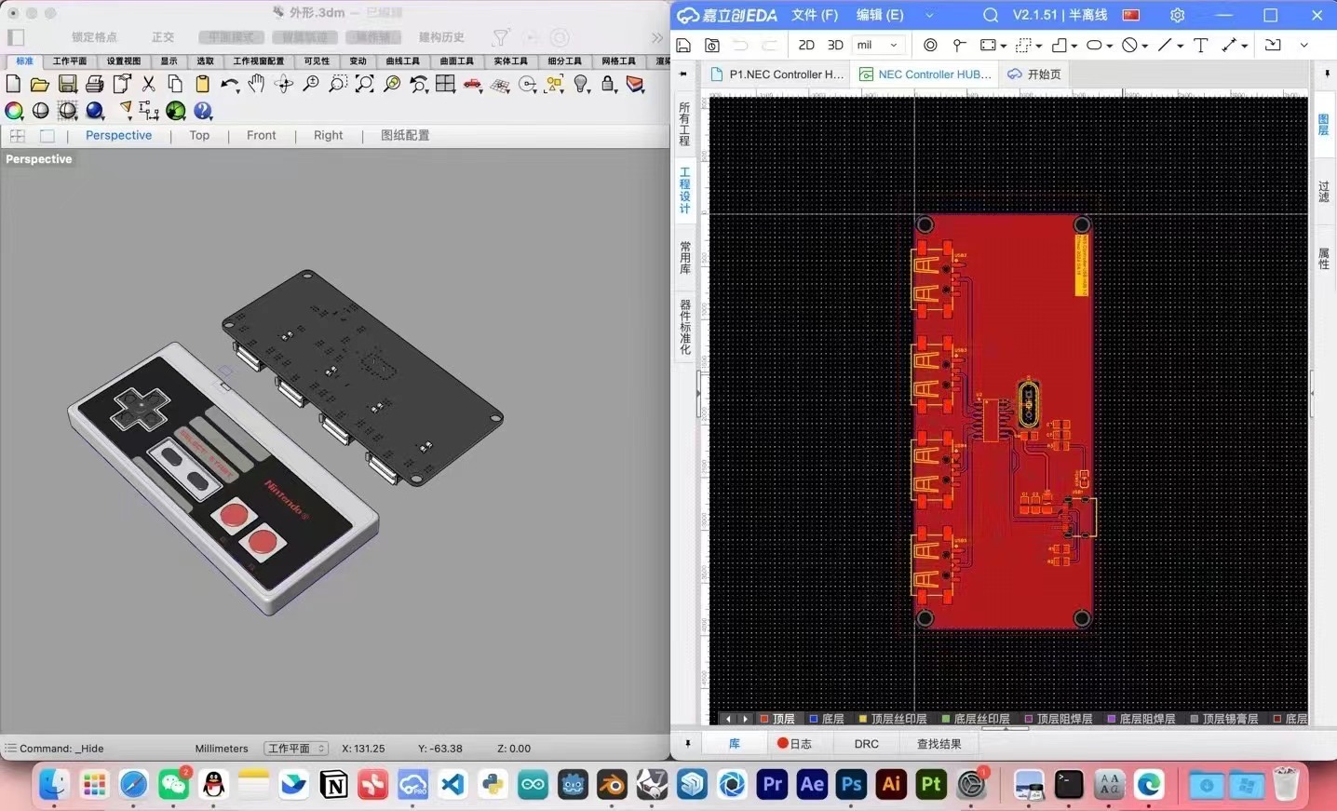Select the 曲线工具 toolbar tab in Rhino
The width and height of the screenshot is (1337, 811).
pyautogui.click(x=403, y=61)
